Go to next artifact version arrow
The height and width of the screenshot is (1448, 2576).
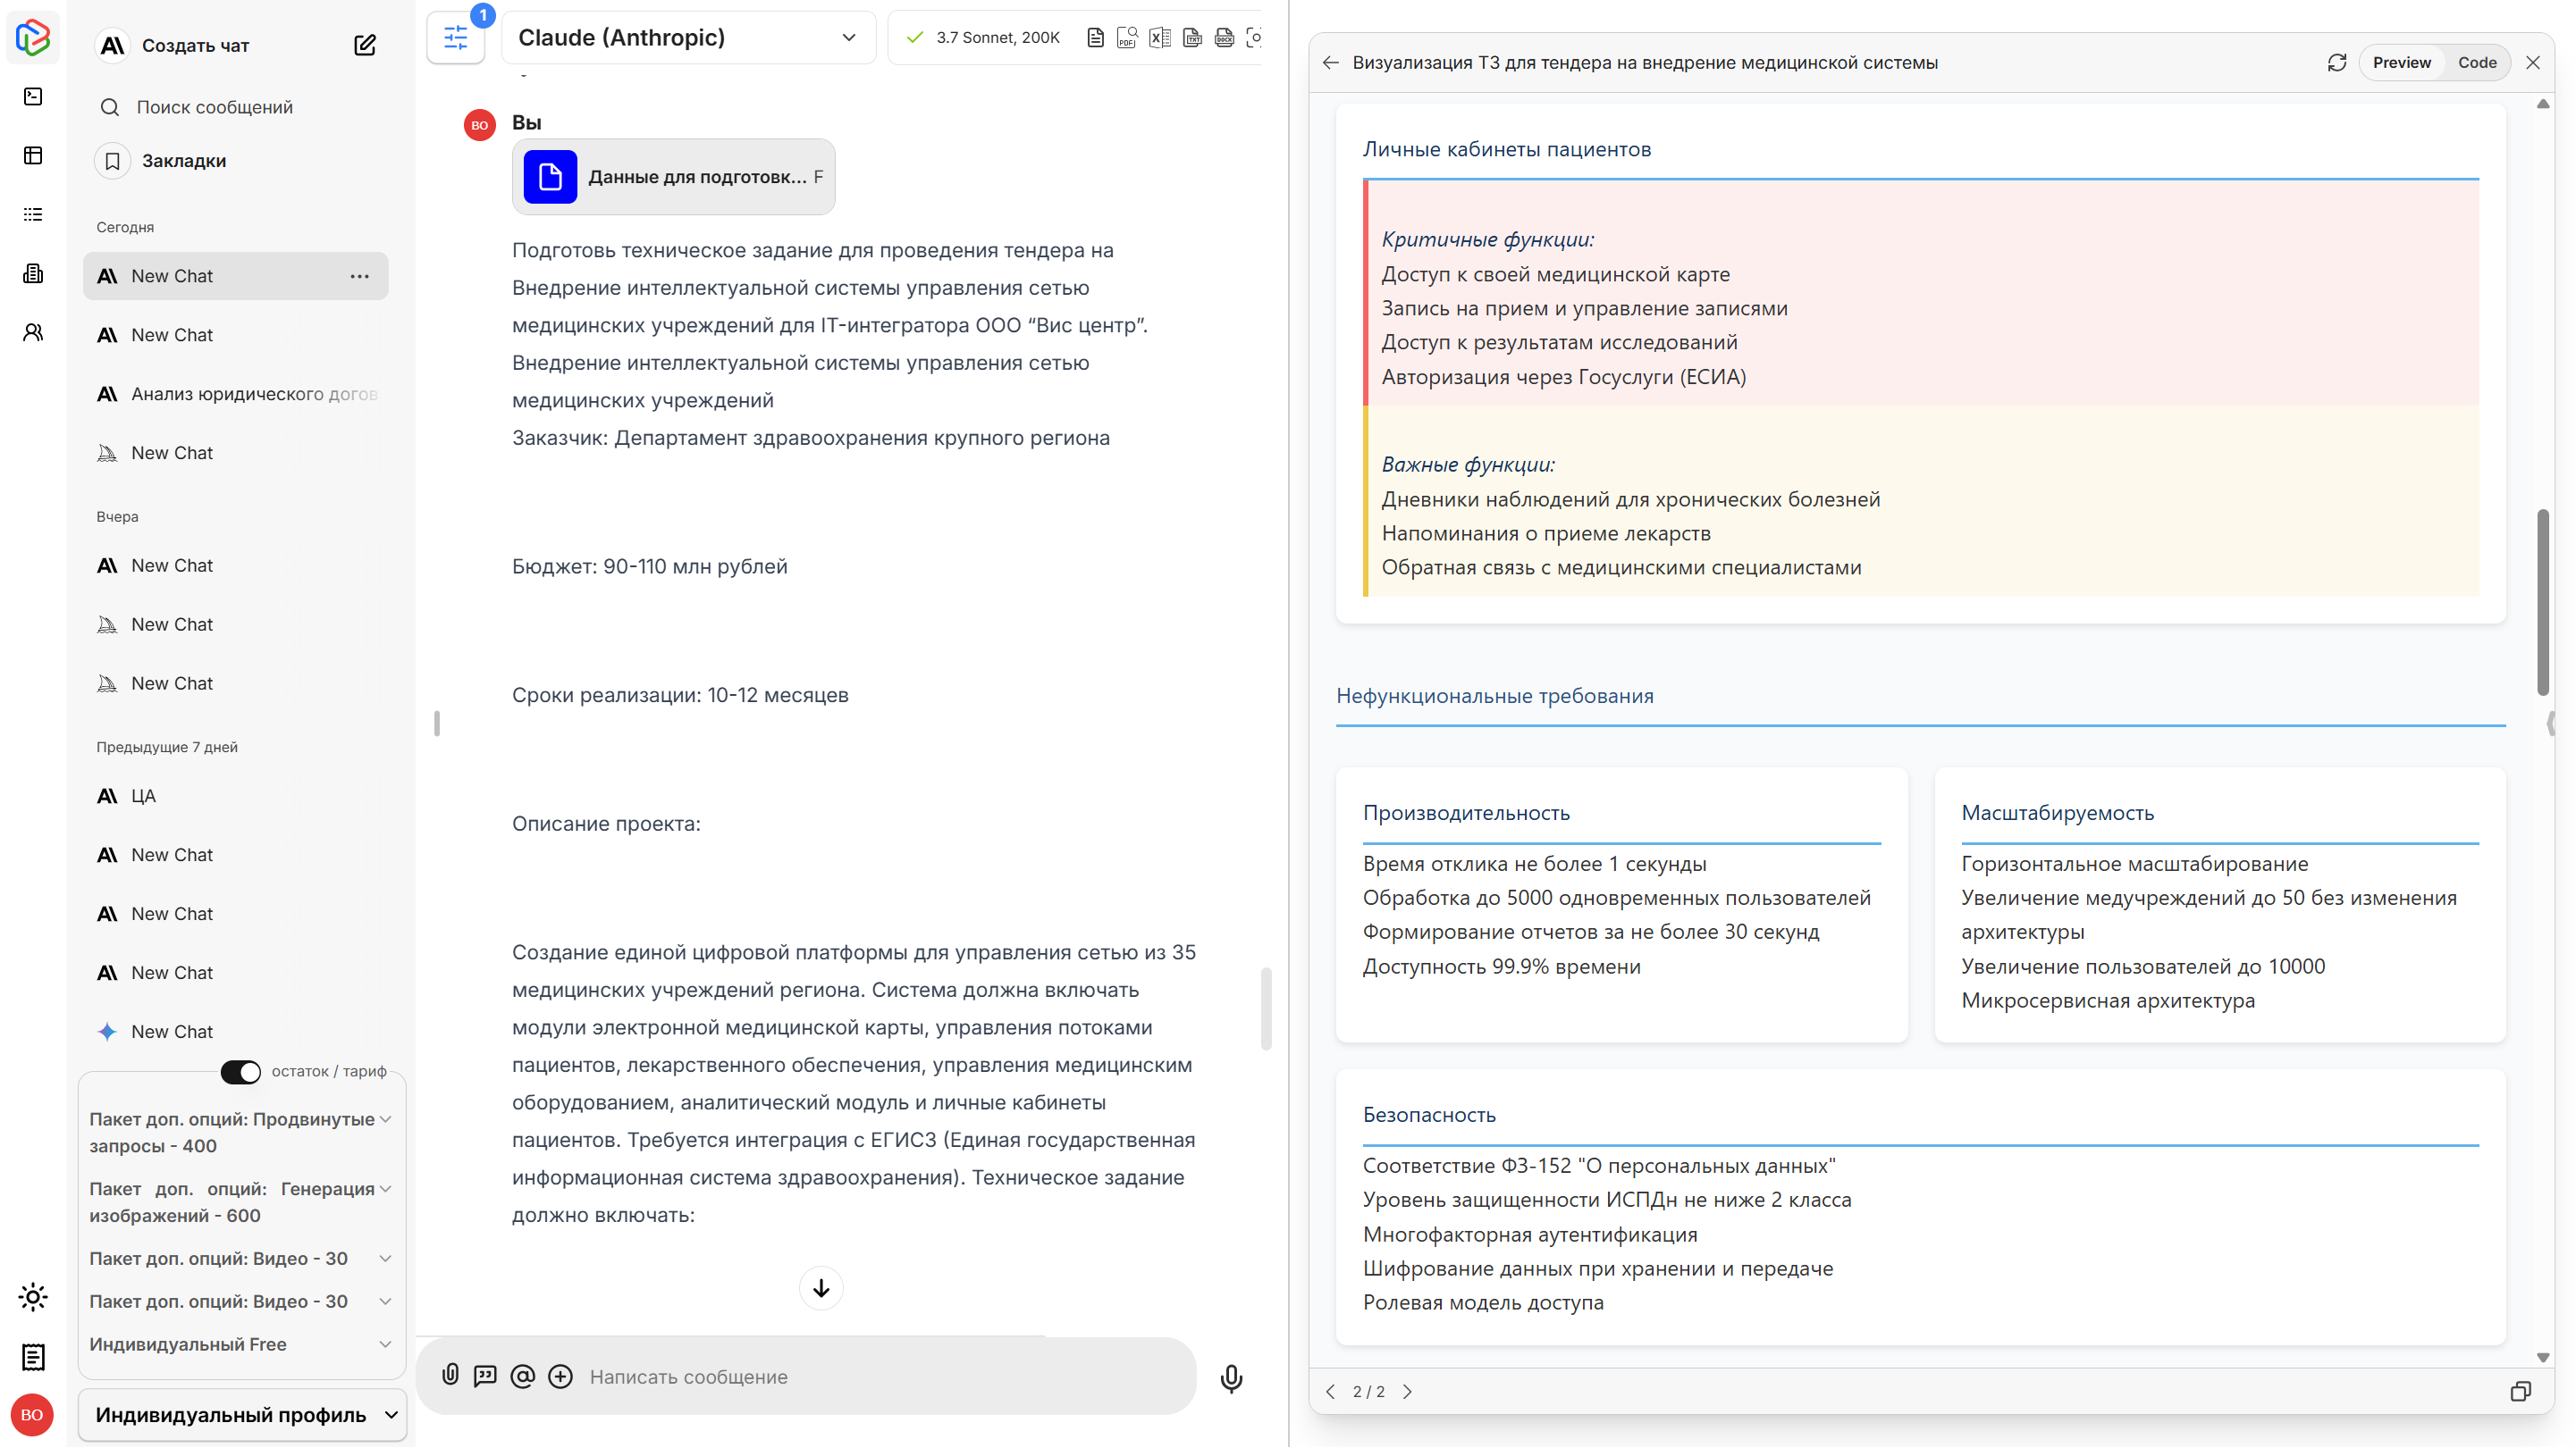pyautogui.click(x=1407, y=1391)
